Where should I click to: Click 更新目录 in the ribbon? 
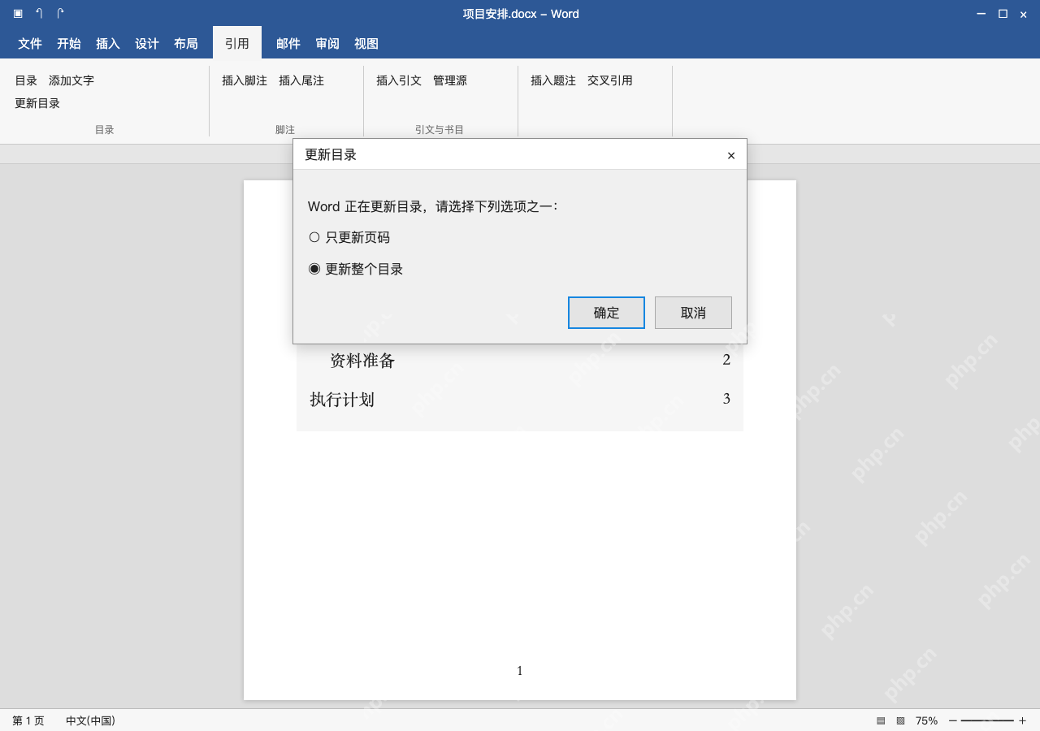click(x=37, y=103)
